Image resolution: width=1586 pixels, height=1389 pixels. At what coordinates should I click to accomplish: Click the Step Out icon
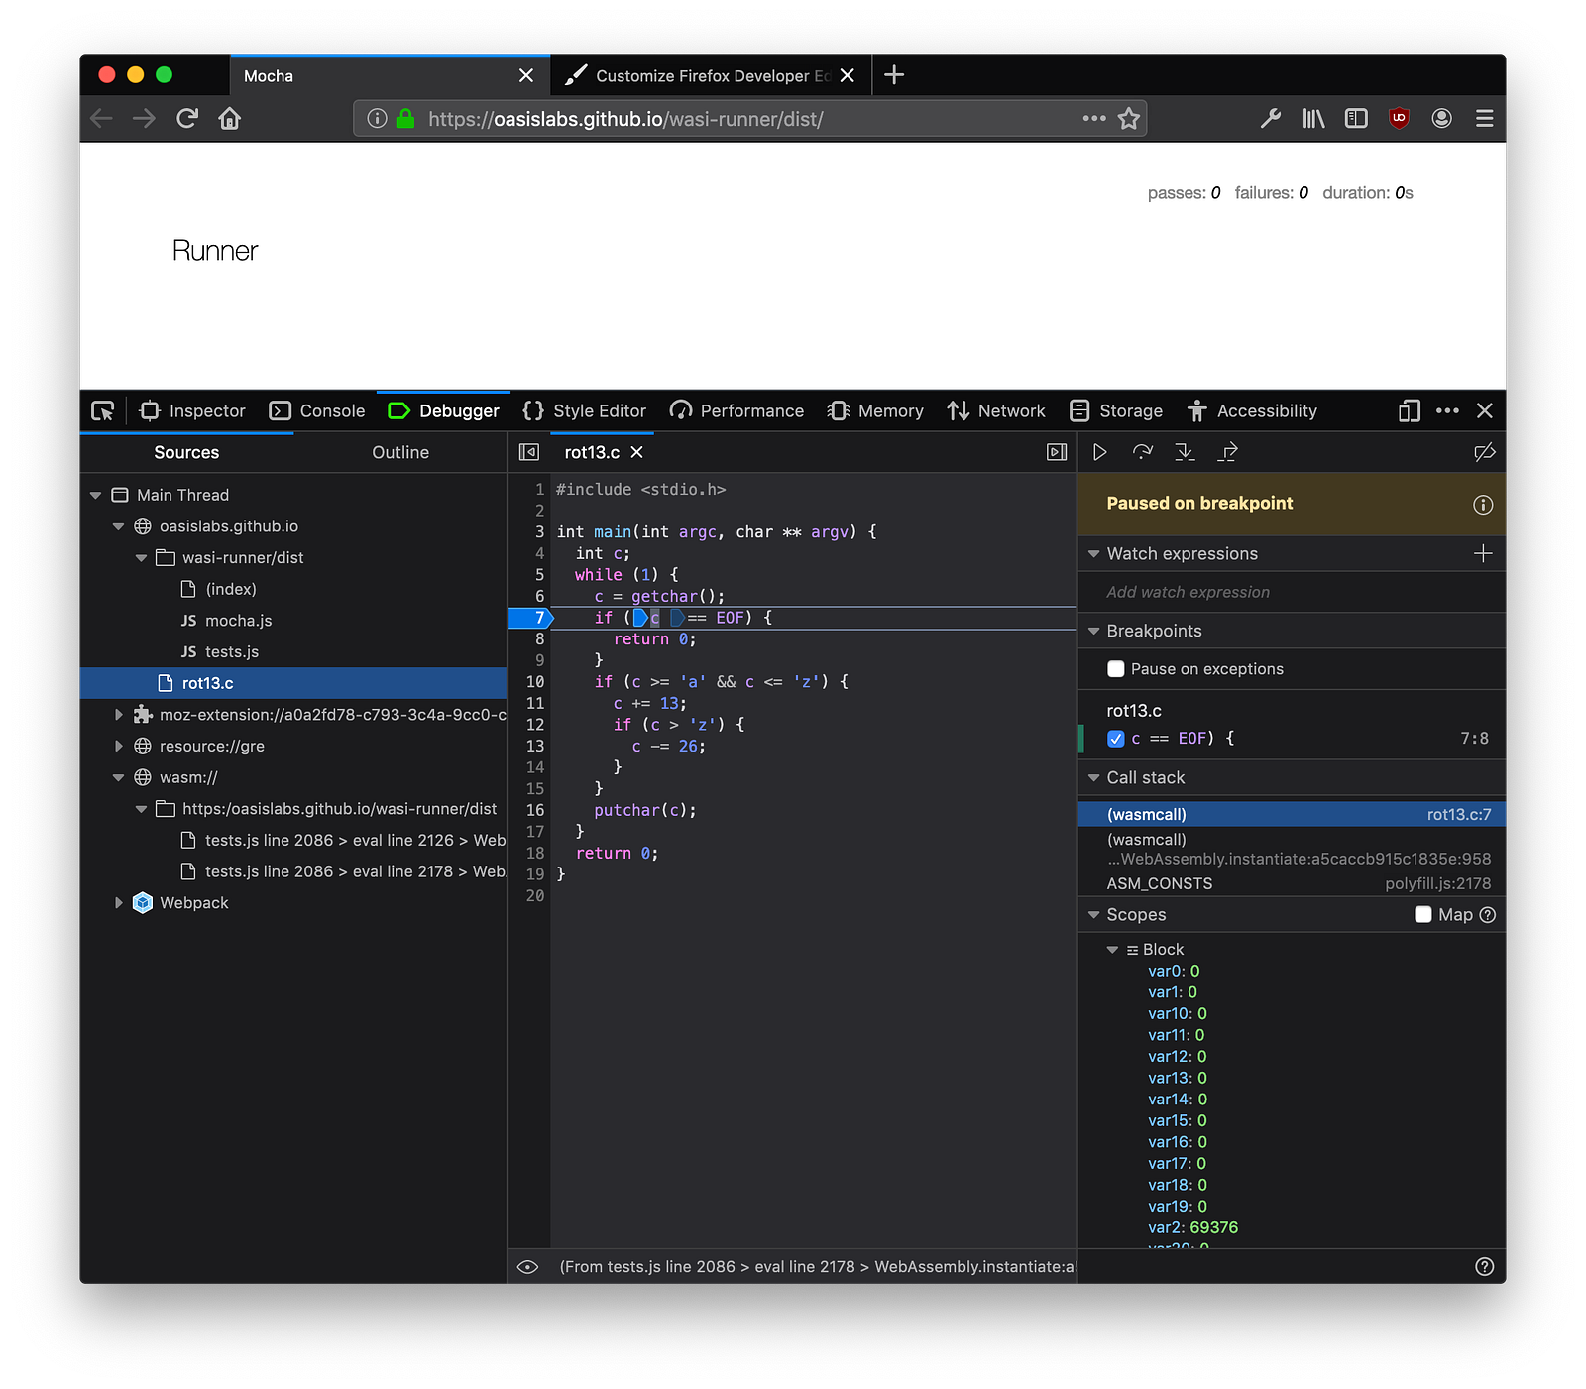[x=1227, y=452]
